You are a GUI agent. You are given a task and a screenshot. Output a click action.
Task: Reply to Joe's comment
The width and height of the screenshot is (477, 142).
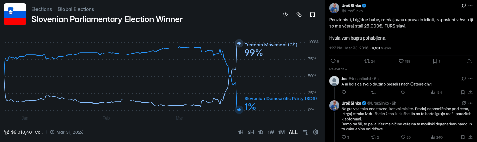[344, 92]
